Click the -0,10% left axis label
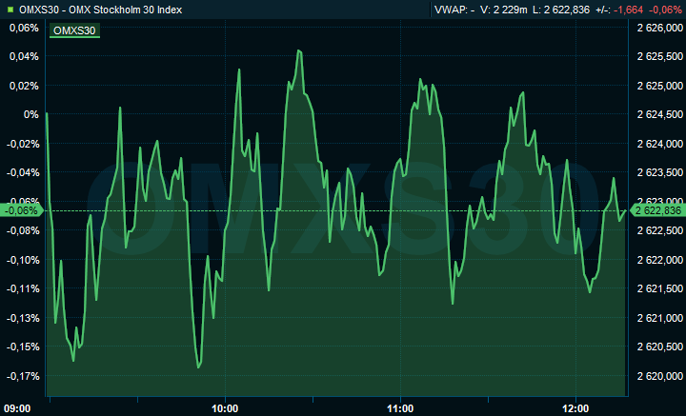The width and height of the screenshot is (686, 416). point(23,260)
